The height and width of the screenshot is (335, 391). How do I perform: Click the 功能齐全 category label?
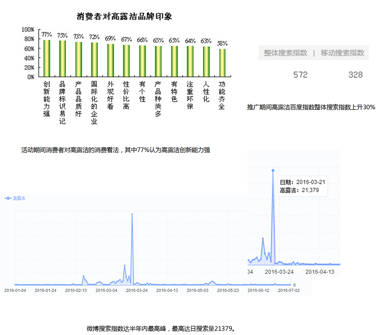(x=222, y=95)
